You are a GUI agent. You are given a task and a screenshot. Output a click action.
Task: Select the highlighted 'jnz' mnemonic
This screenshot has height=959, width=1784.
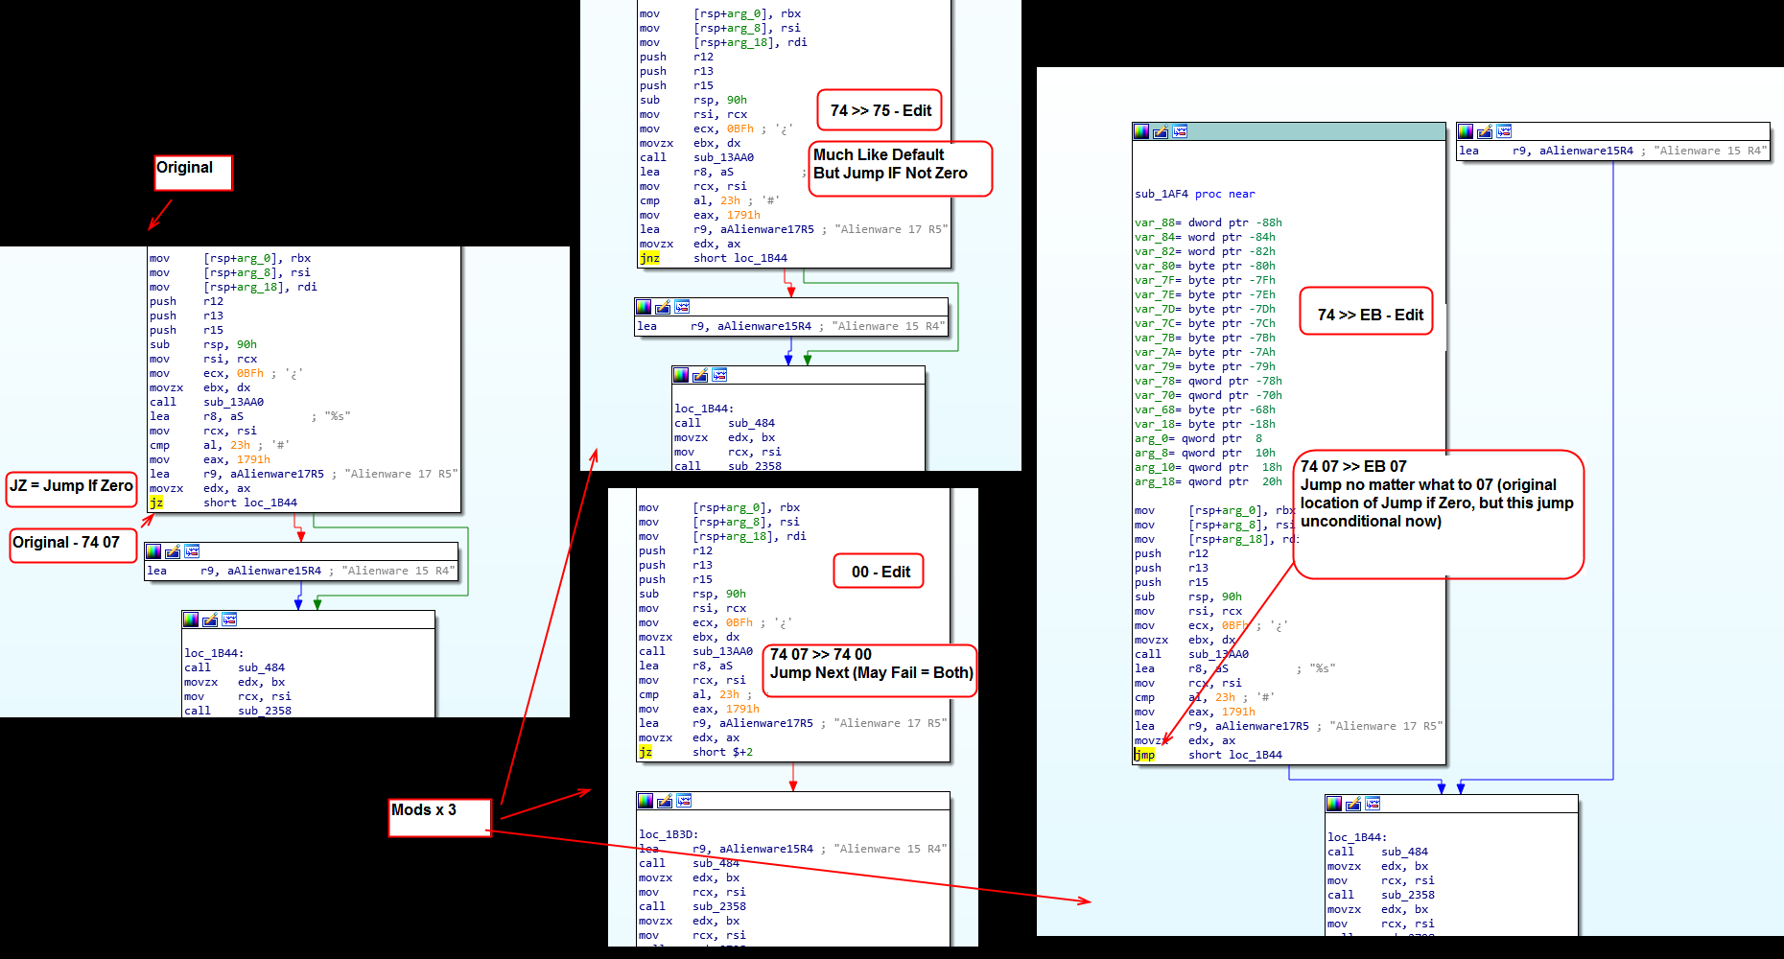(x=649, y=258)
